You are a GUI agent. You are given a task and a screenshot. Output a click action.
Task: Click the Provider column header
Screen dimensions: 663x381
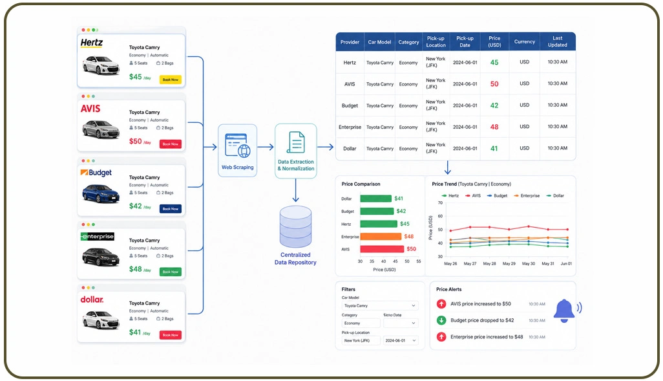[x=350, y=42]
